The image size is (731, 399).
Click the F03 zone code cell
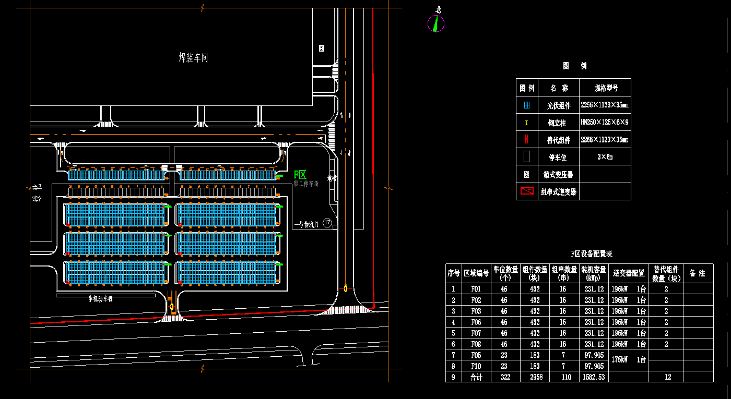click(476, 311)
